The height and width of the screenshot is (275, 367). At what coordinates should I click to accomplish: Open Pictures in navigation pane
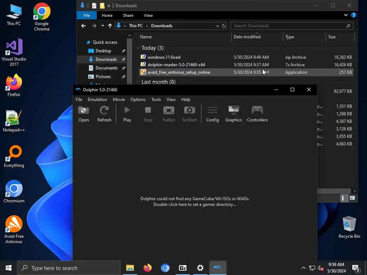coord(103,77)
